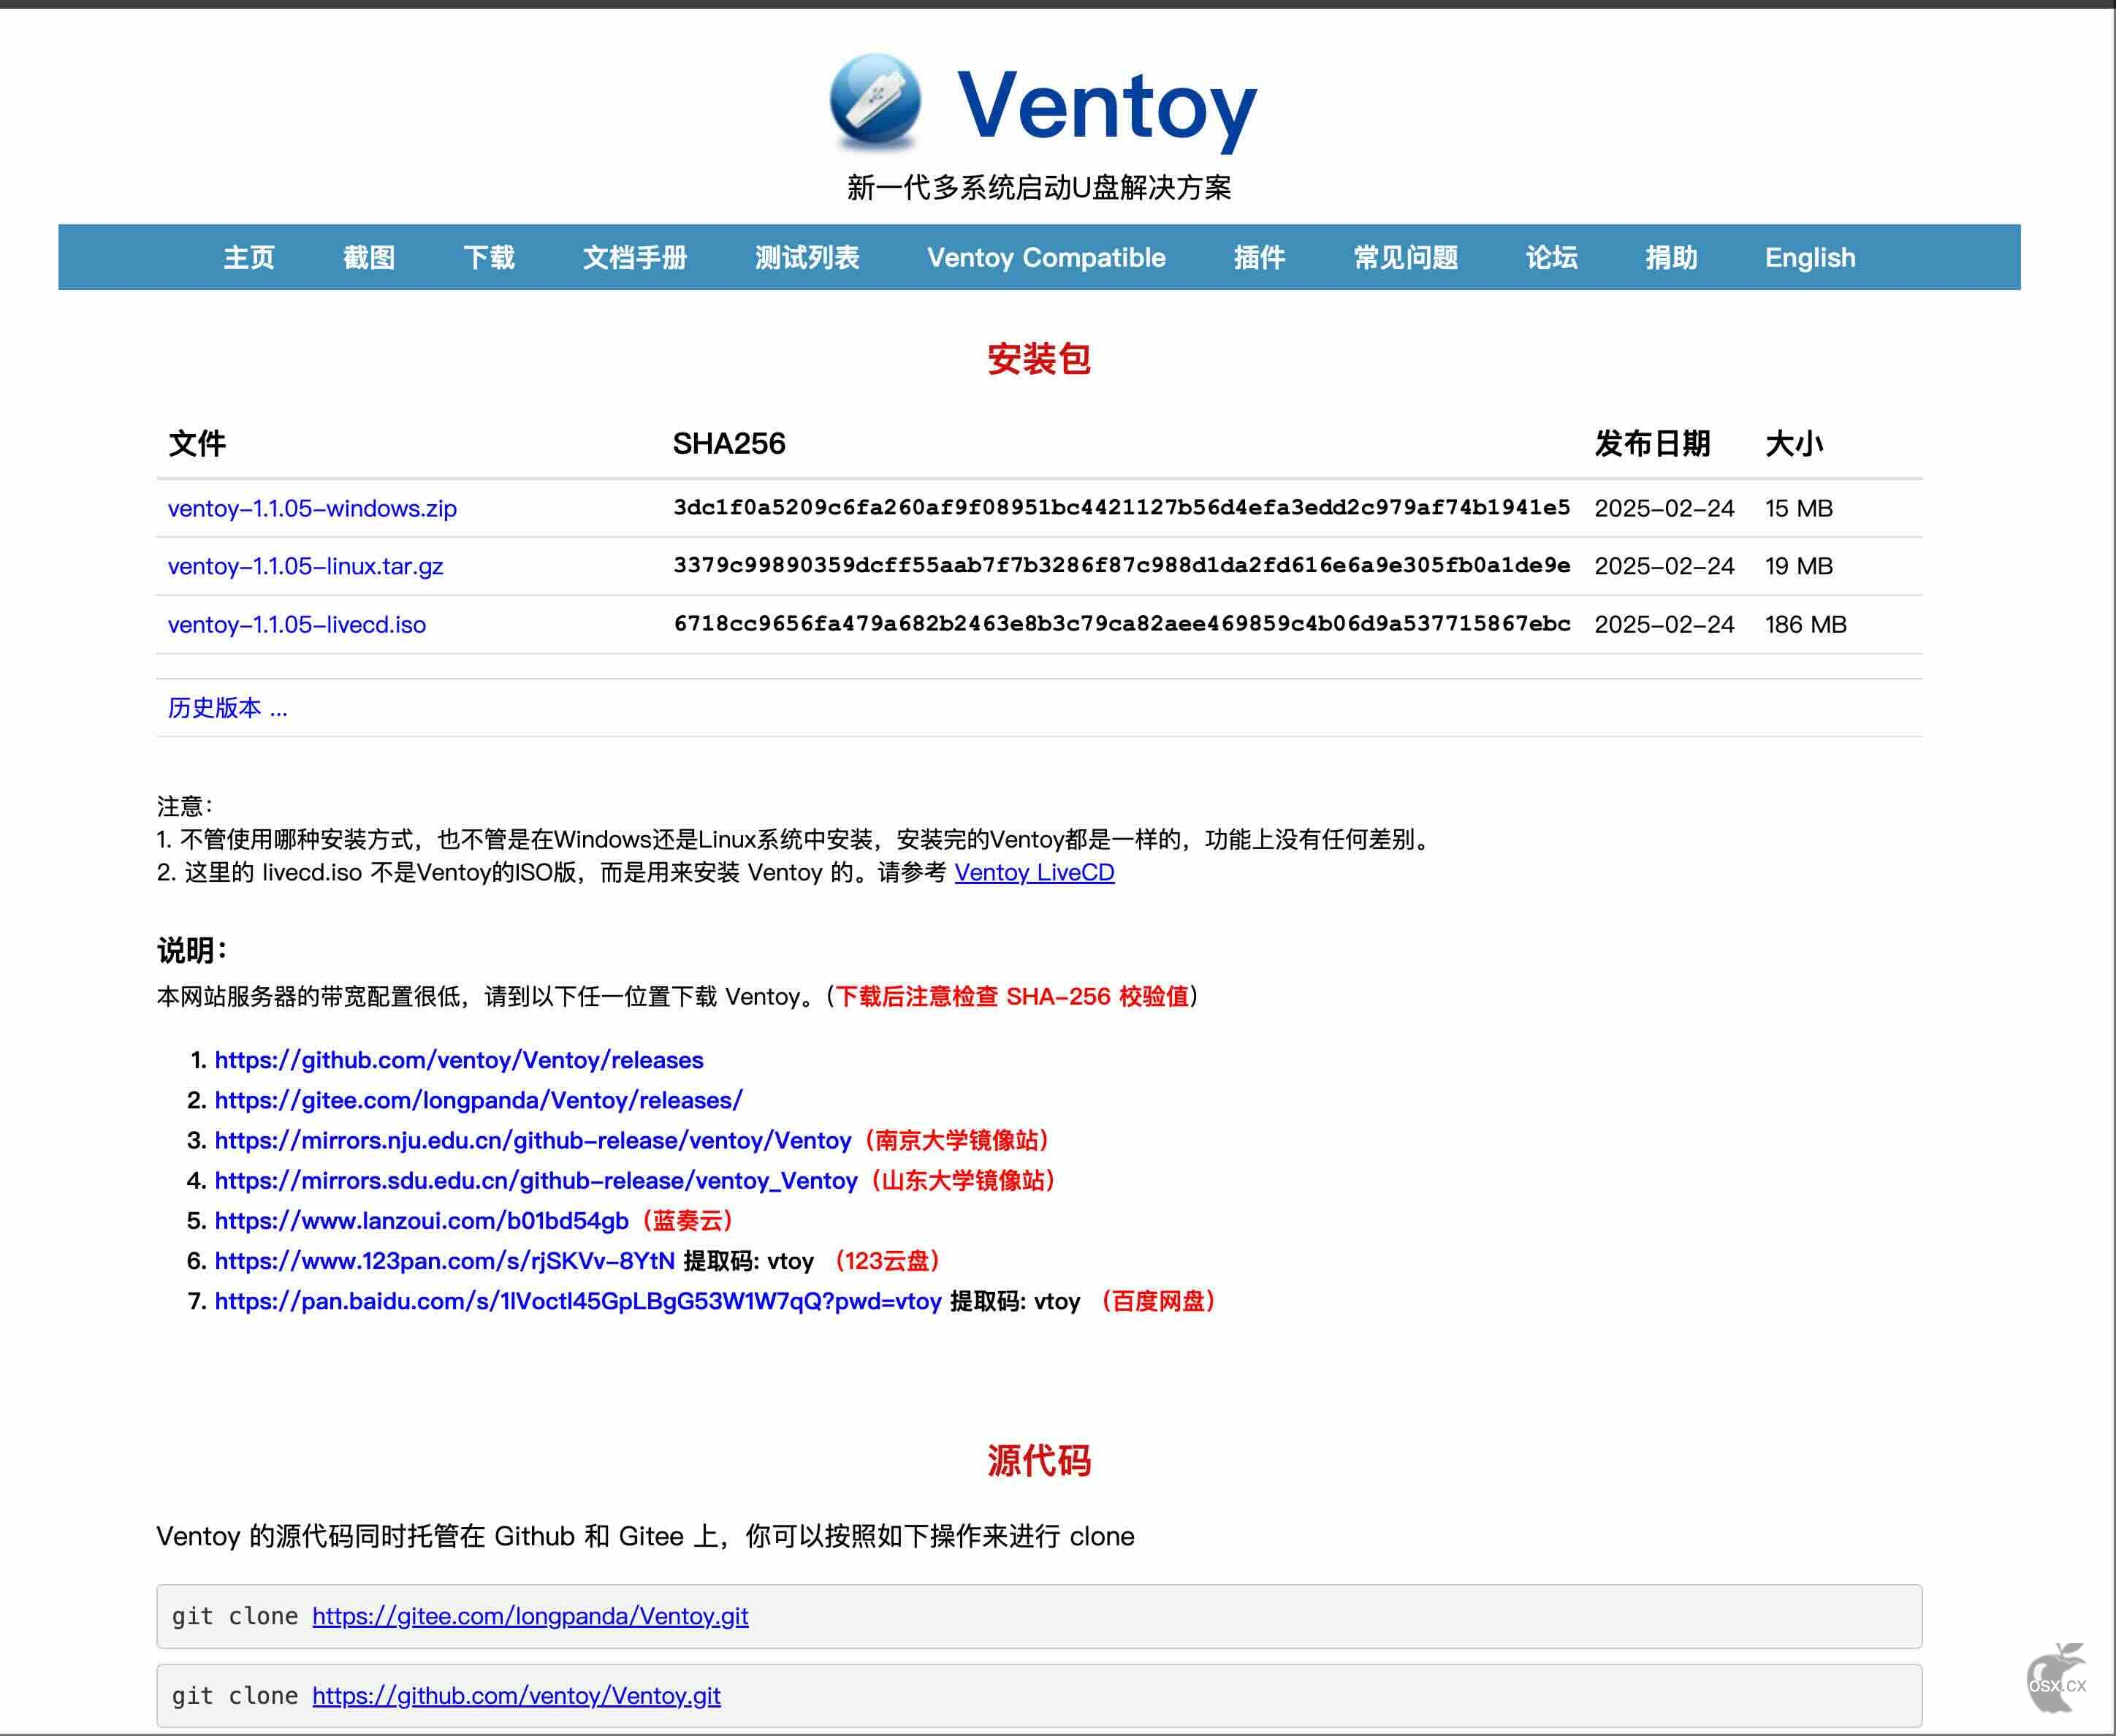2116x1736 pixels.
Task: Click the SHA256 column header
Action: pos(729,443)
